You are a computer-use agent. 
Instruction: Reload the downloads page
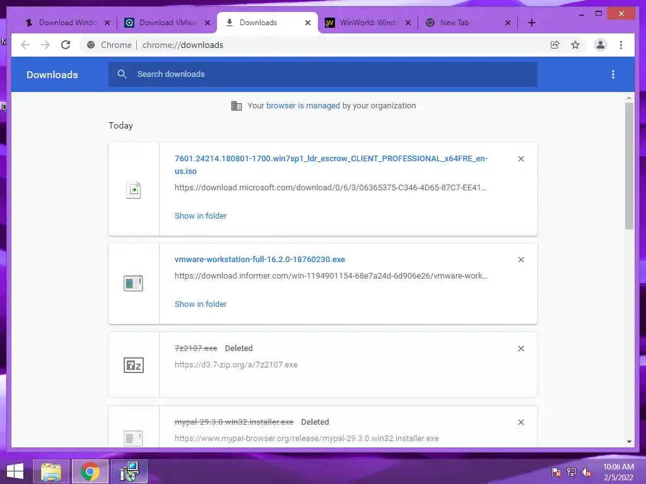coord(66,45)
